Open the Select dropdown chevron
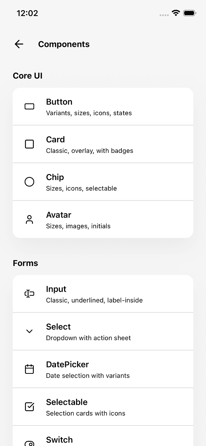Viewport: 206px width, 446px height. point(29,331)
